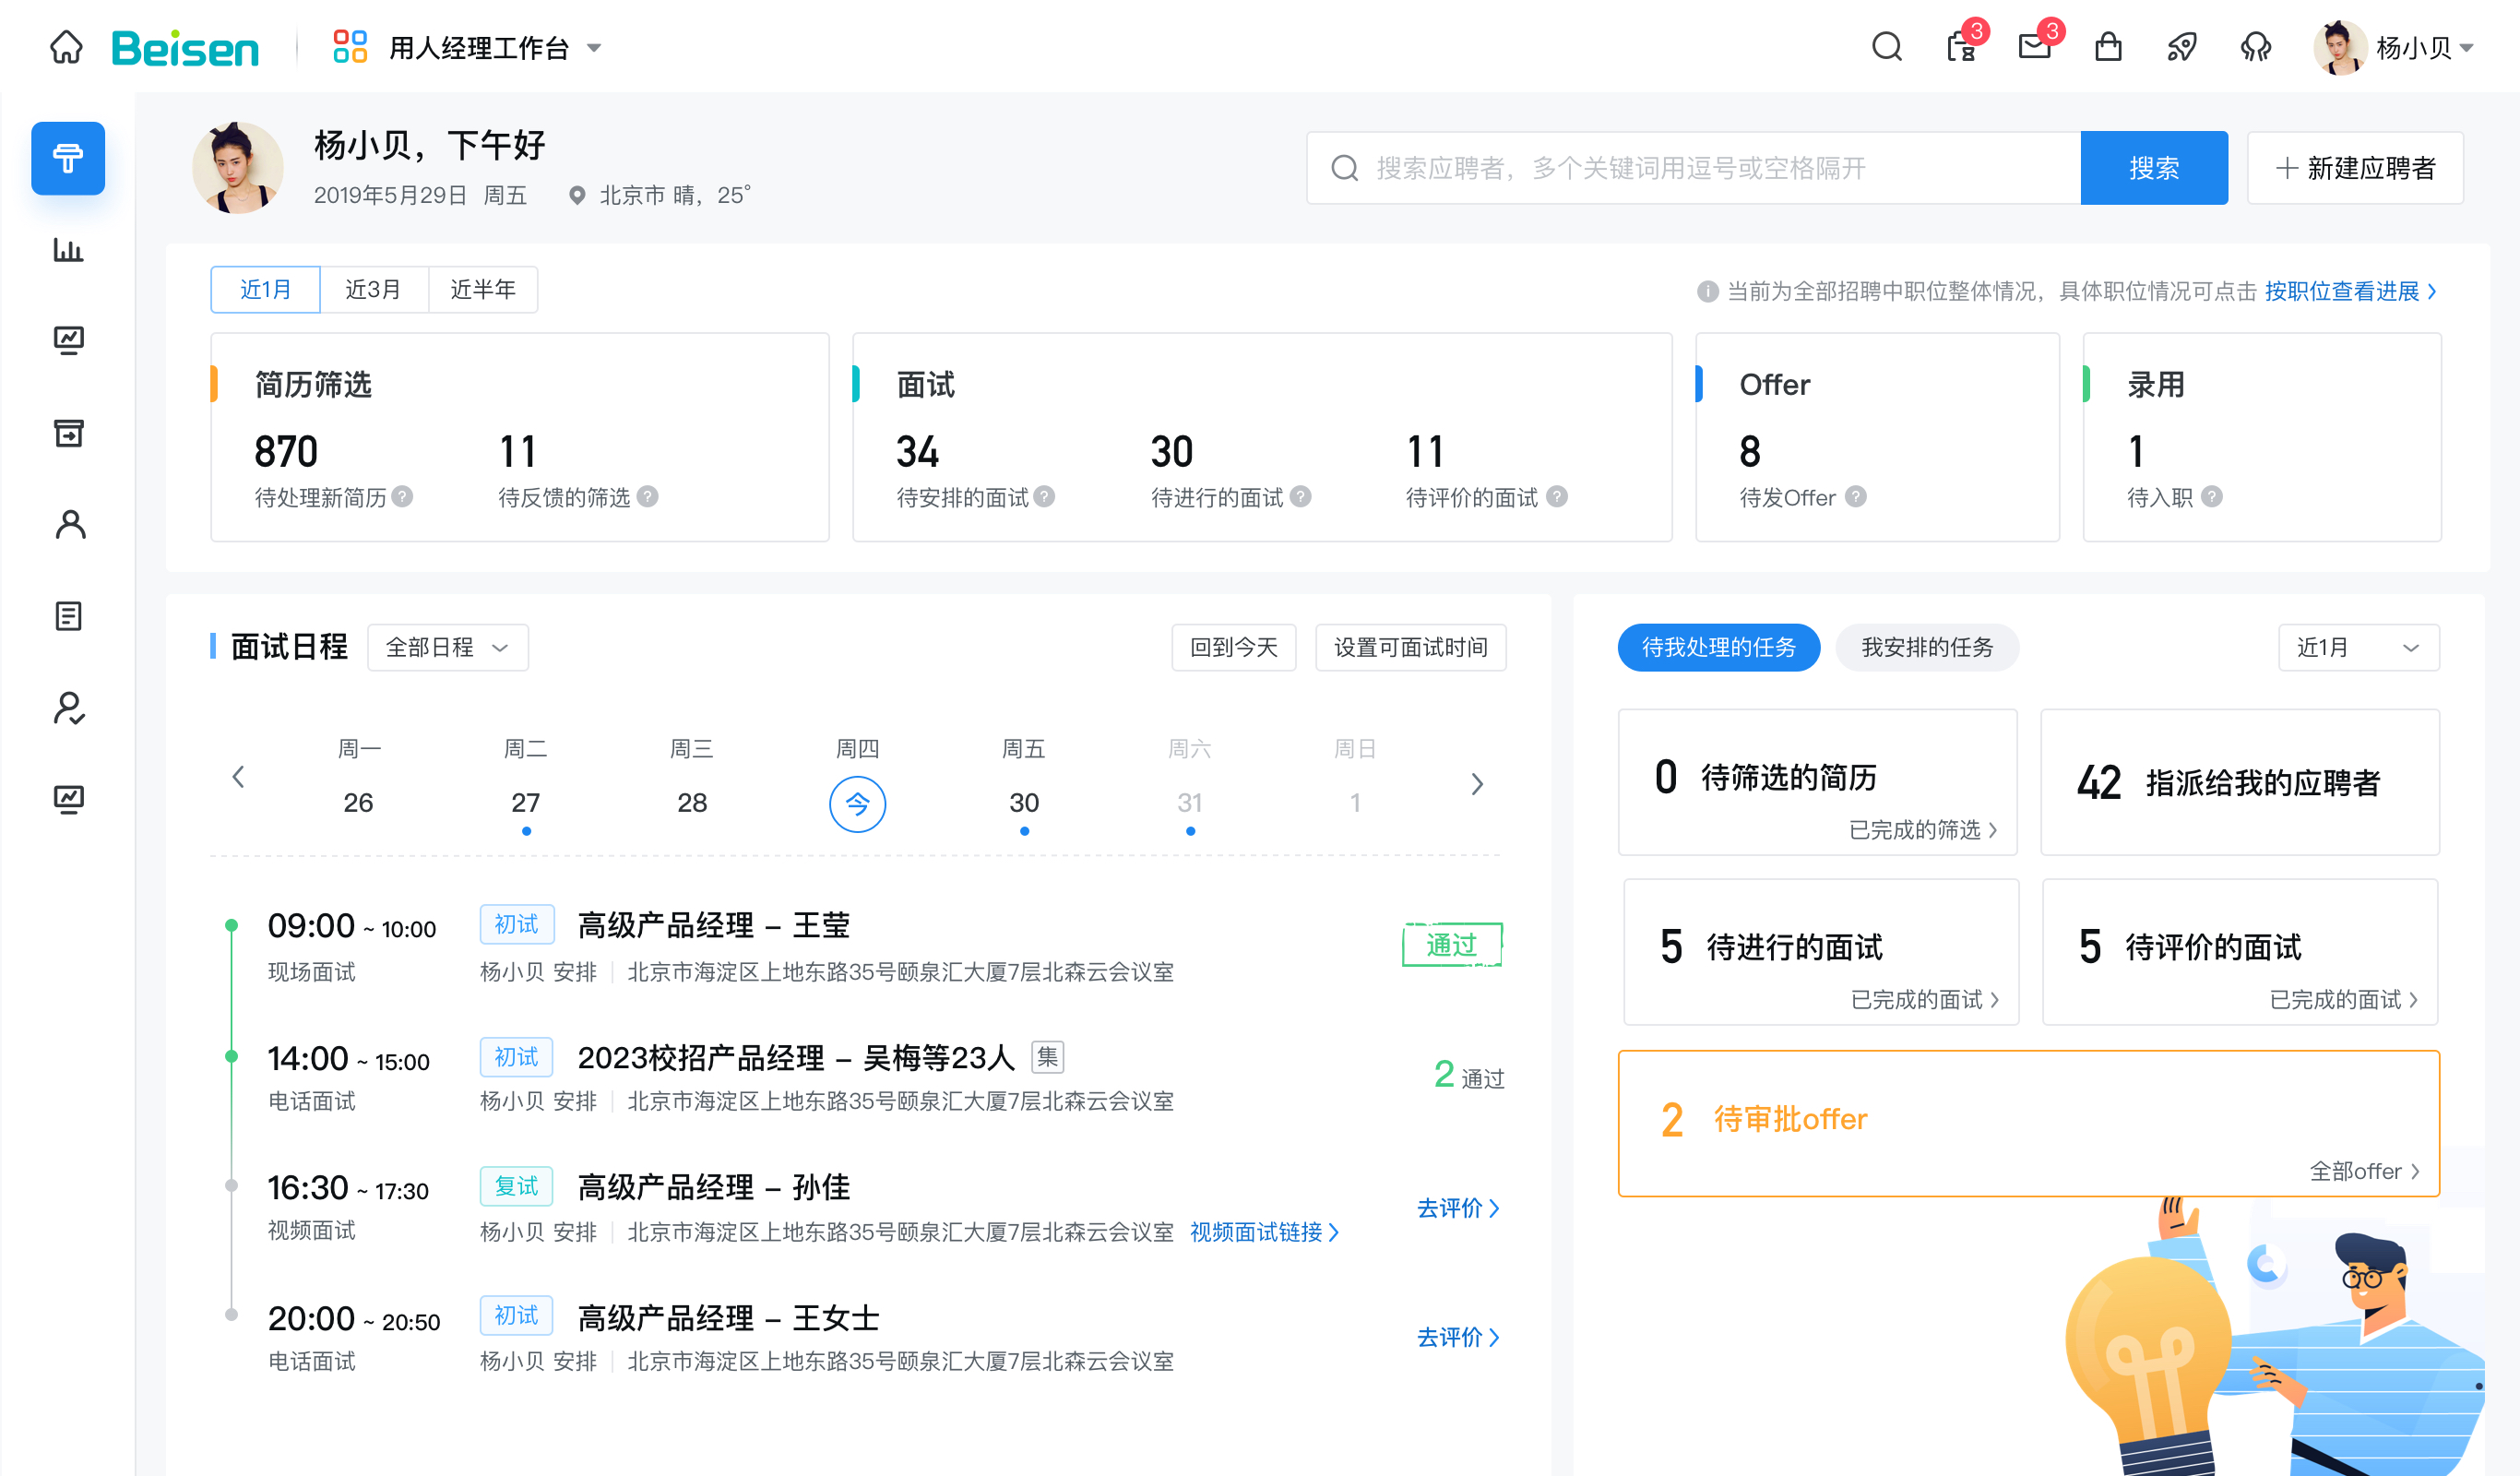Click the top bar search magnifier icon

(x=1887, y=47)
